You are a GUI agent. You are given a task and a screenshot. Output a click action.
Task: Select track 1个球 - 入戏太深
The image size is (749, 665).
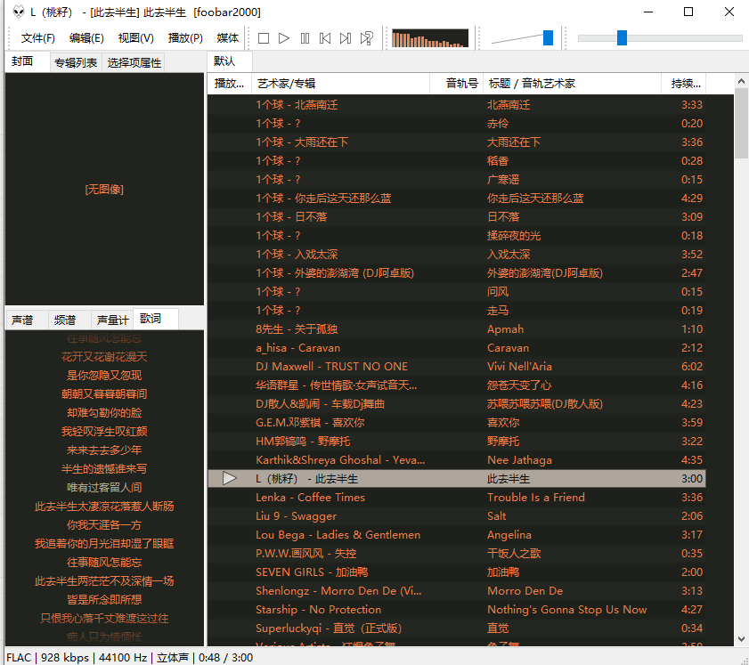coord(457,254)
